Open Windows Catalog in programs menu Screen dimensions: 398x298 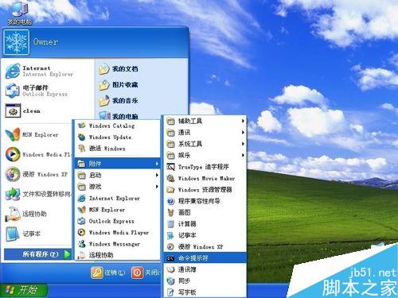(x=118, y=126)
